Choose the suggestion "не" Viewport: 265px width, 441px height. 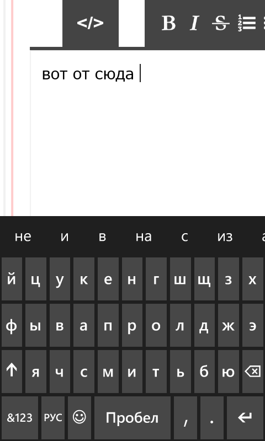coord(23,236)
